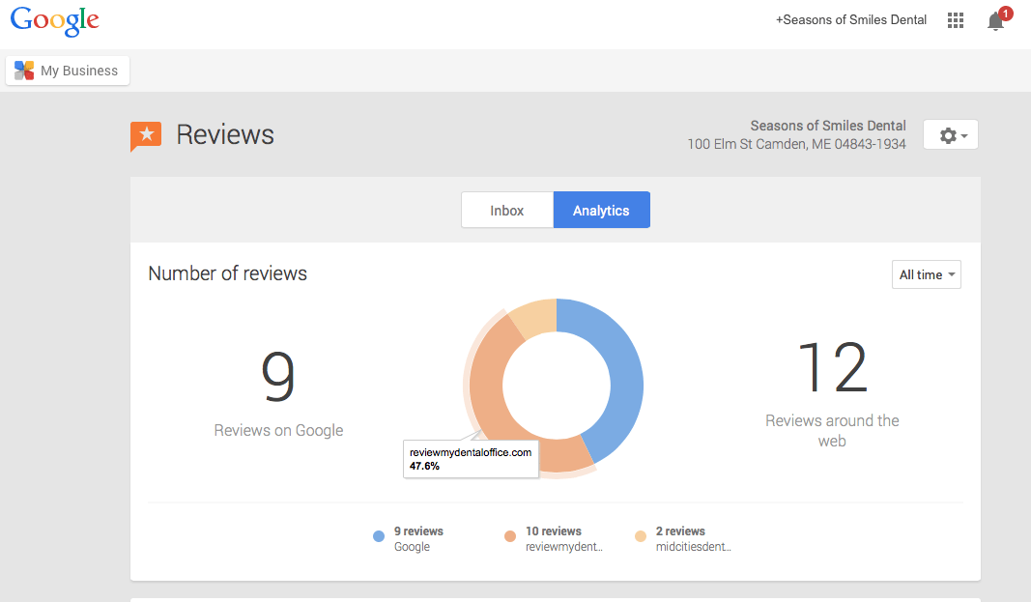Open the Google apps grid
Image resolution: width=1031 pixels, height=602 pixels.
956,20
